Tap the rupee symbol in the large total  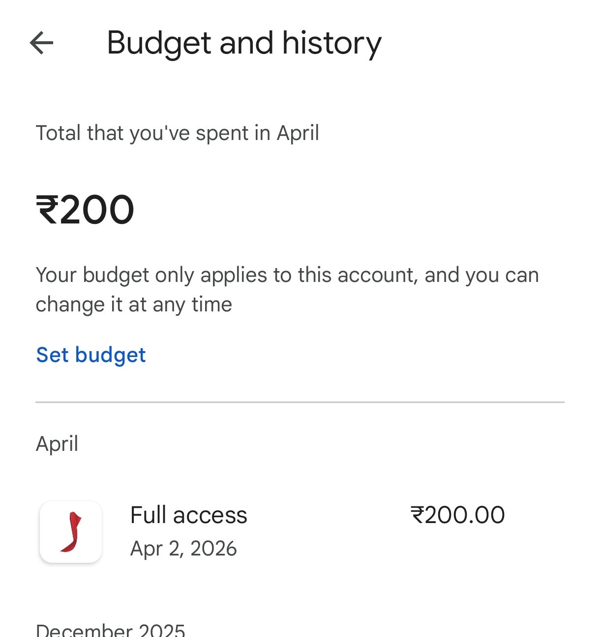[x=47, y=210]
